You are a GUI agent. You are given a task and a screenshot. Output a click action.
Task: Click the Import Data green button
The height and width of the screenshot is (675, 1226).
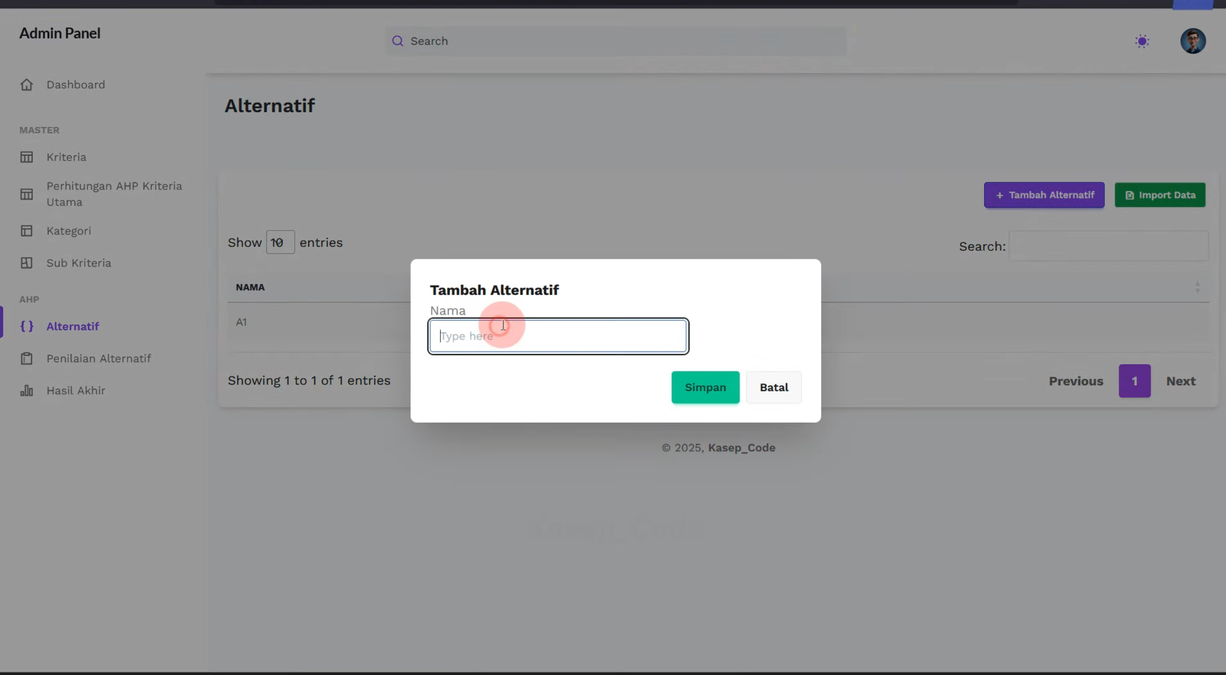pyautogui.click(x=1160, y=195)
